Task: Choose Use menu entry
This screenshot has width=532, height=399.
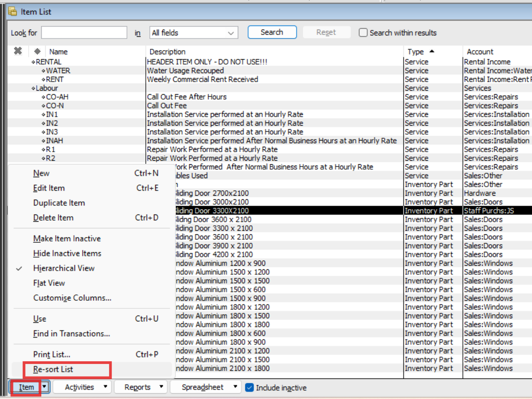Action: [92, 319]
